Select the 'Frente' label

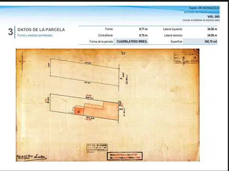pyautogui.click(x=109, y=29)
